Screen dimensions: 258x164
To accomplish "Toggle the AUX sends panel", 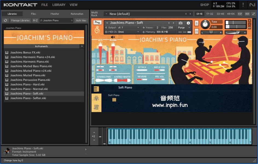I will click(x=247, y=14).
